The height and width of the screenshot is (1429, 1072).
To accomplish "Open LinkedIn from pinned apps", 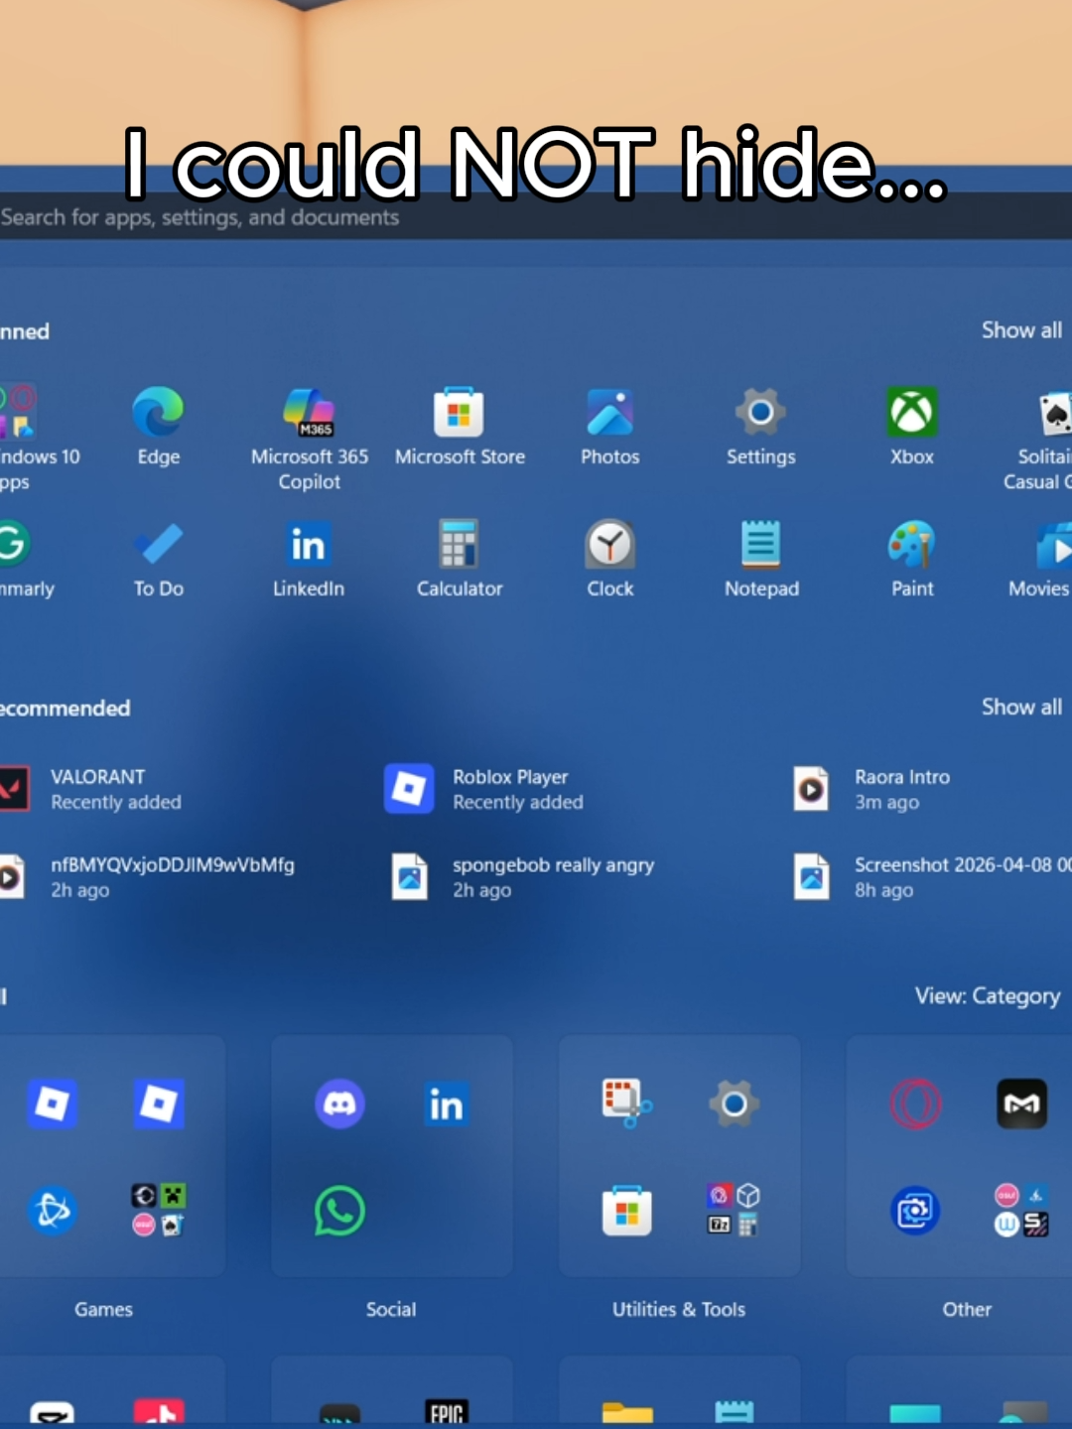I will (309, 560).
